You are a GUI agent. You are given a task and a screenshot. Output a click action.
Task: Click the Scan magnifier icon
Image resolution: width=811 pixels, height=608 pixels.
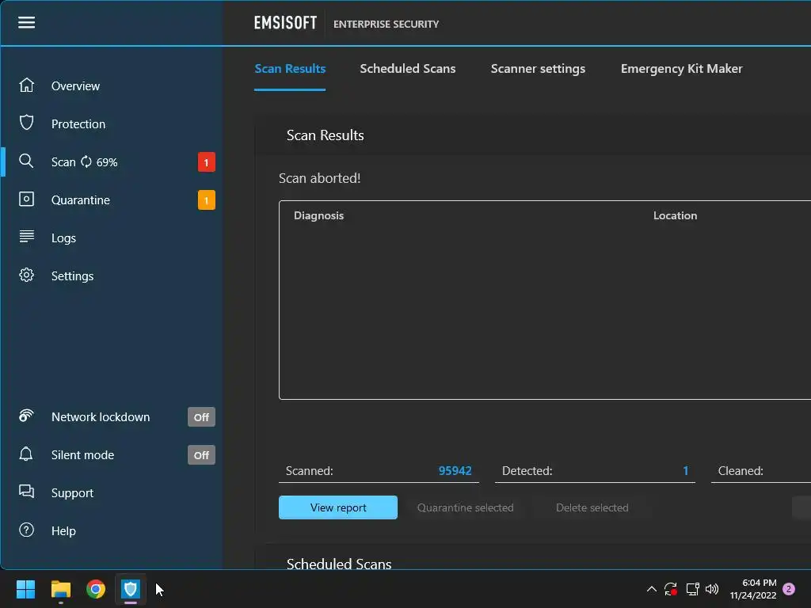[x=26, y=161]
